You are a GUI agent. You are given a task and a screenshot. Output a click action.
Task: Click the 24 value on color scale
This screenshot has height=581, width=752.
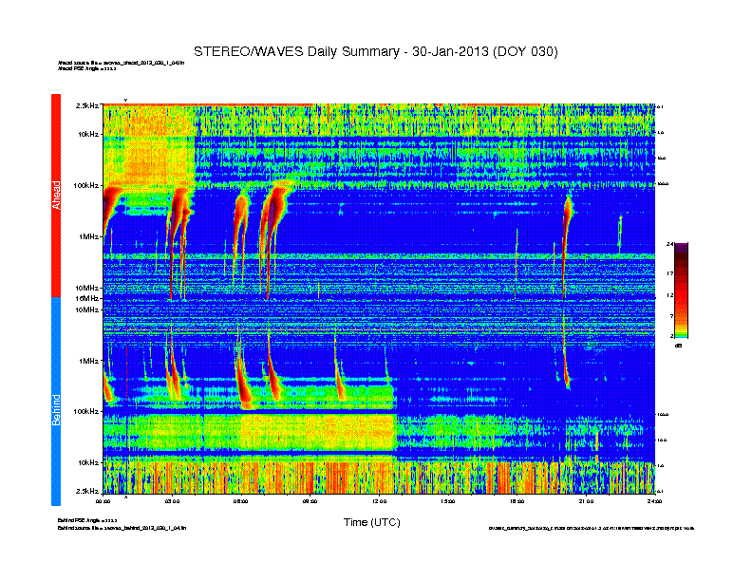[x=669, y=245]
